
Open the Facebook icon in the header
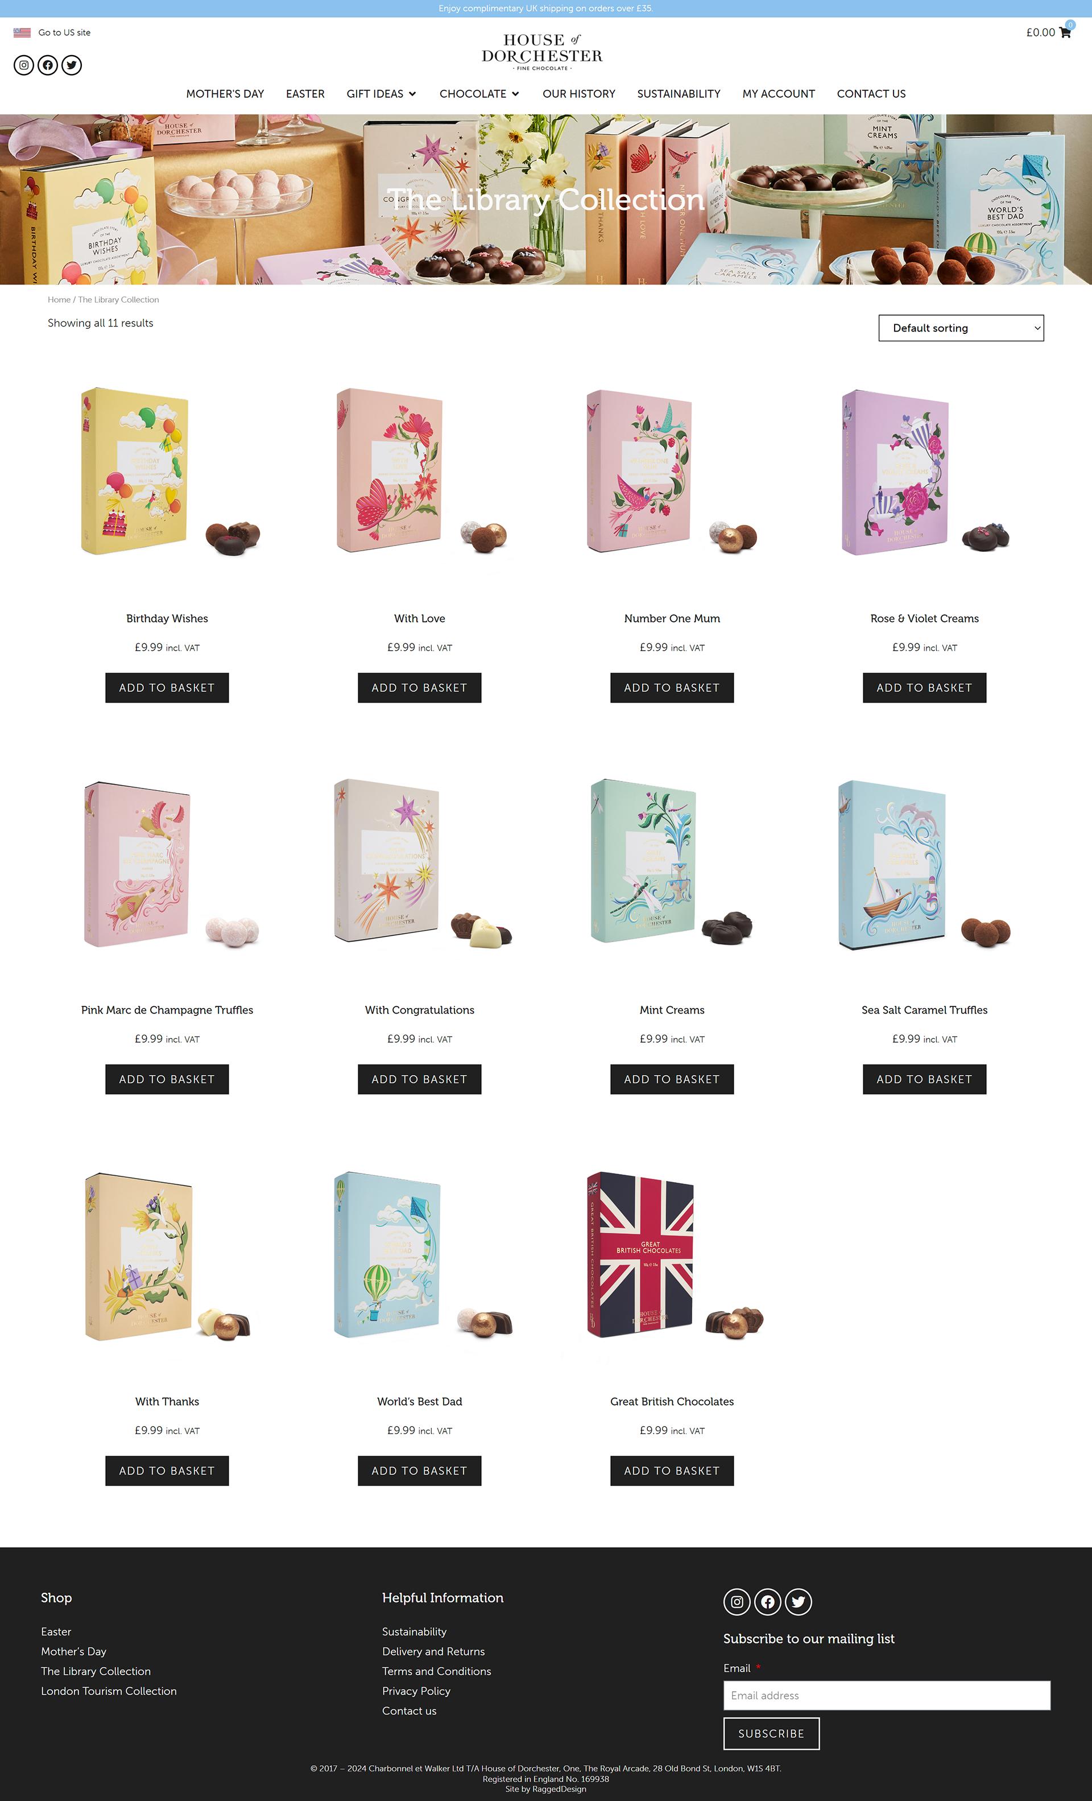pos(48,65)
